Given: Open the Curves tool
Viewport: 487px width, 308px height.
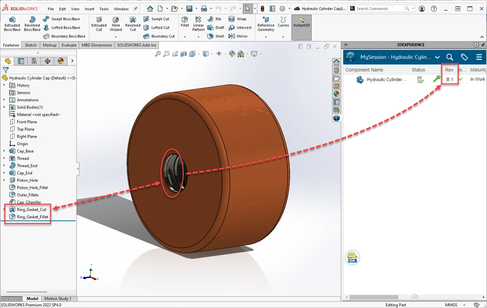Looking at the screenshot, I should coord(283,22).
